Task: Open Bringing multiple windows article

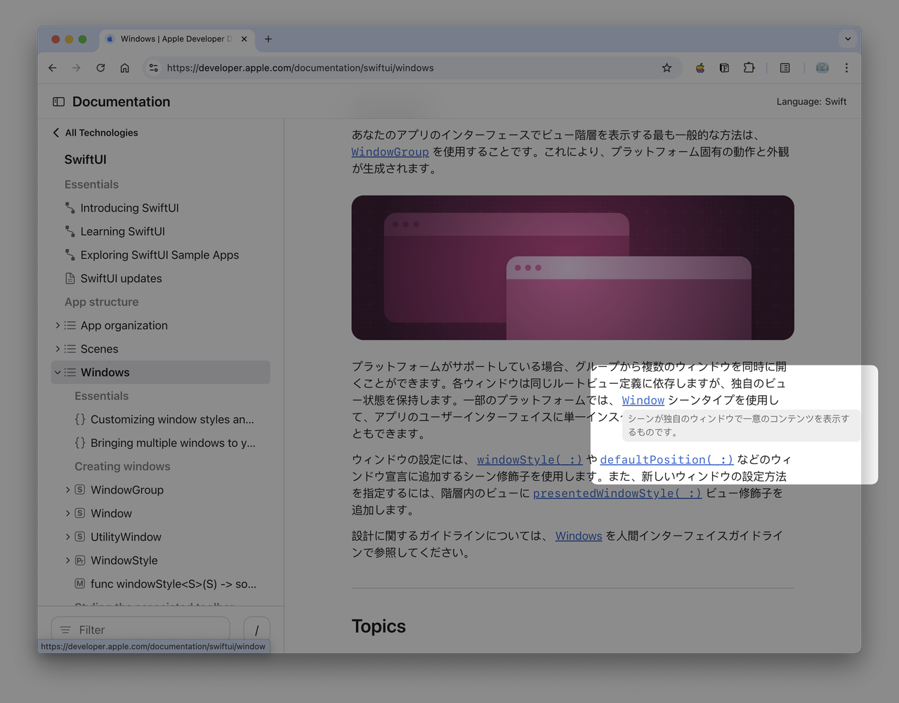Action: pos(173,443)
